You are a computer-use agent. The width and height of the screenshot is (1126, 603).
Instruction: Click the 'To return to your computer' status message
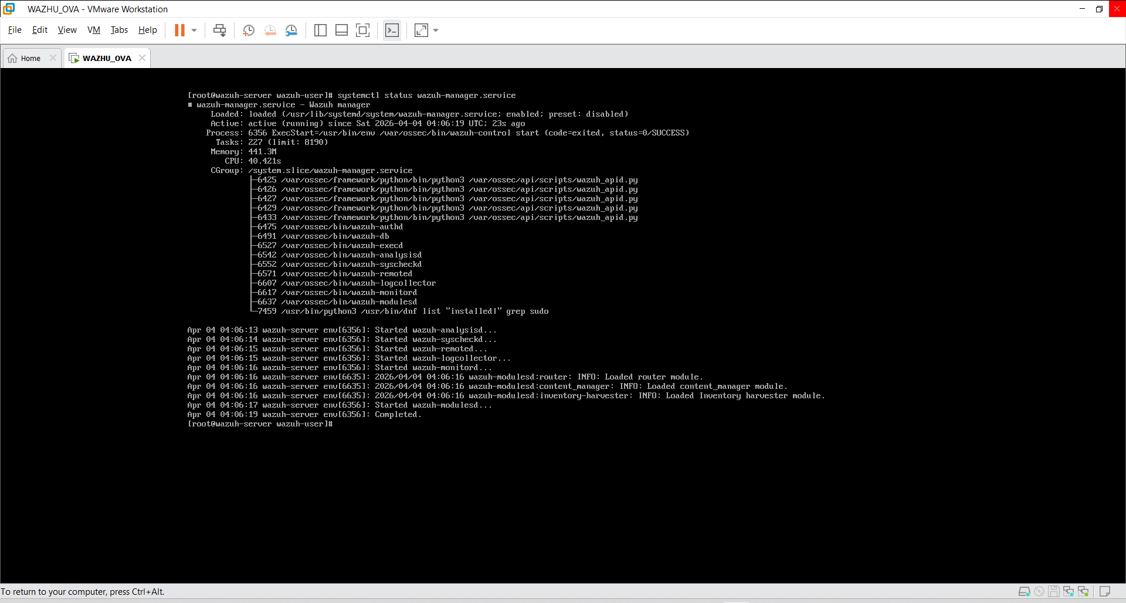(x=83, y=591)
